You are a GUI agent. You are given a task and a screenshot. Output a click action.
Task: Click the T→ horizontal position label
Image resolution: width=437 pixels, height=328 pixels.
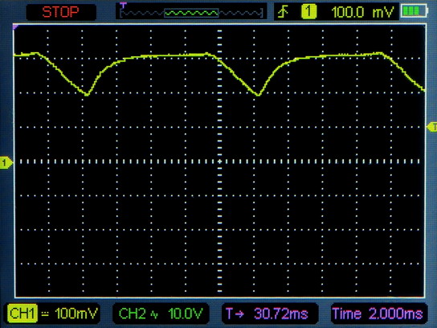point(235,314)
